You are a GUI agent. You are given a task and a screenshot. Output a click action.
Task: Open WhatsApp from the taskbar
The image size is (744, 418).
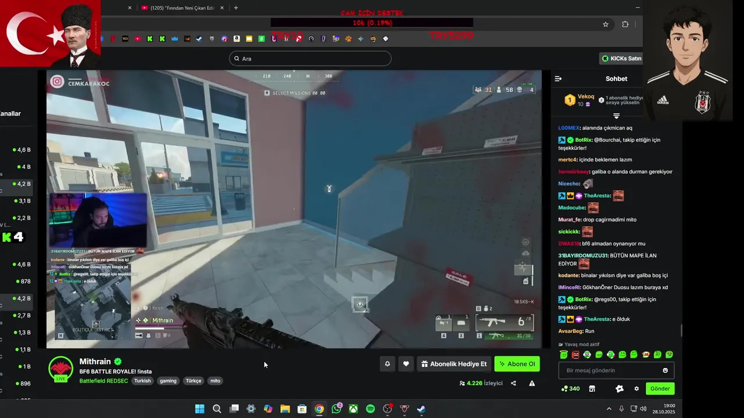coord(337,409)
